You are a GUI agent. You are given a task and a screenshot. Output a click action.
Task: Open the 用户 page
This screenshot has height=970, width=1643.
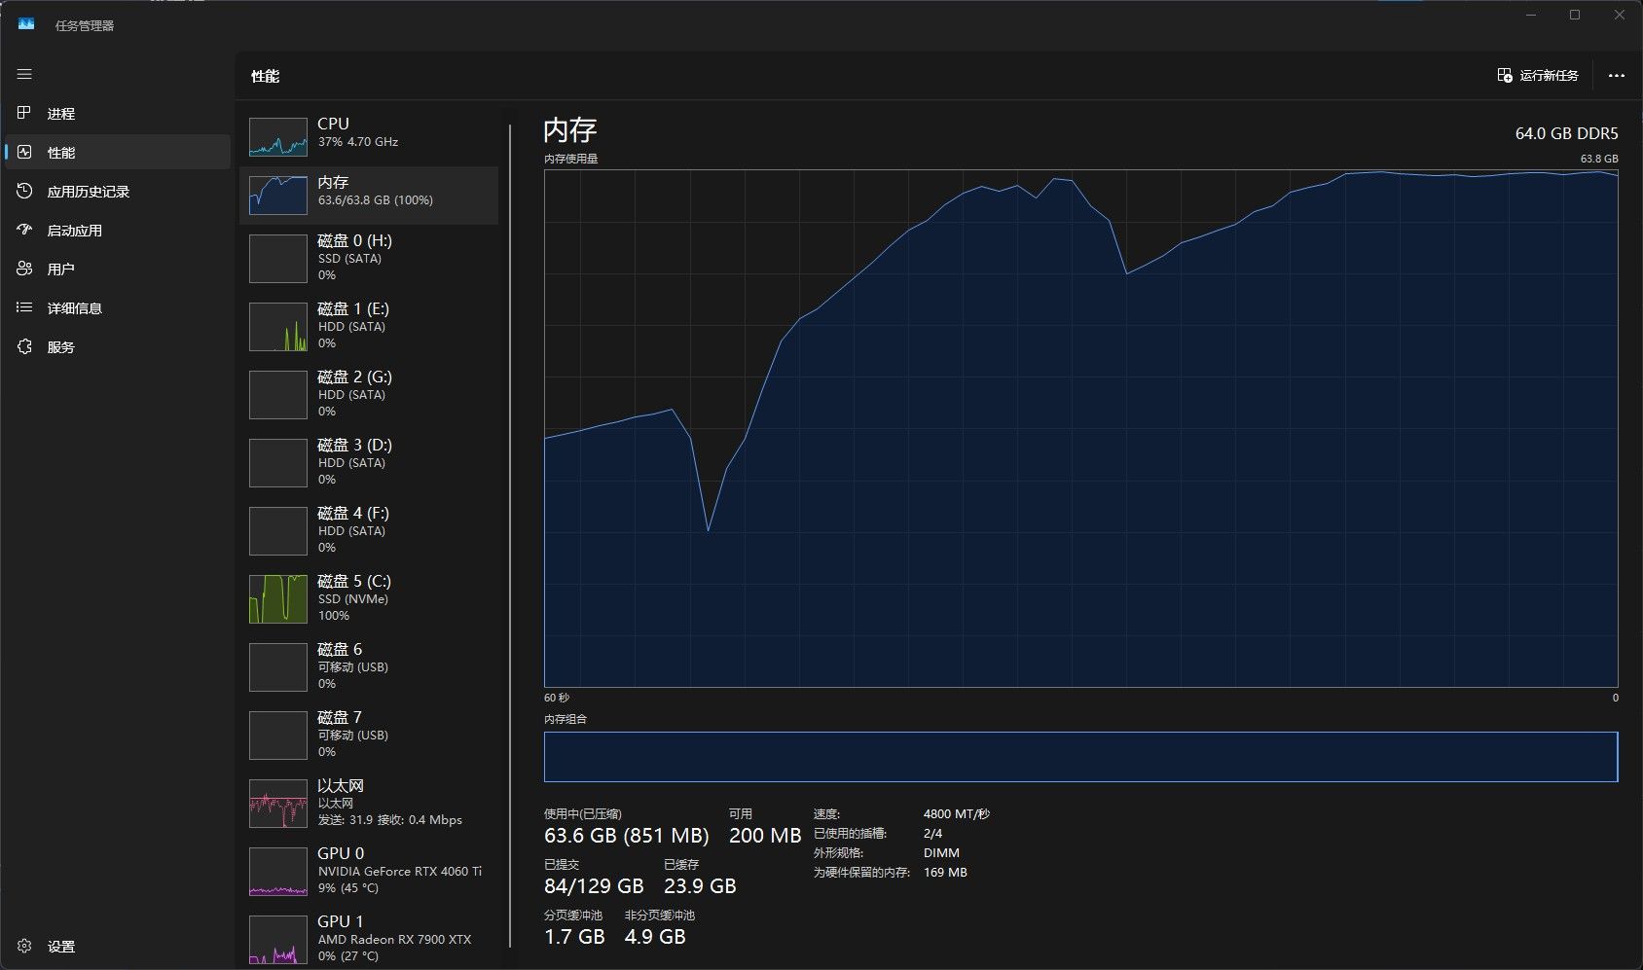[117, 269]
